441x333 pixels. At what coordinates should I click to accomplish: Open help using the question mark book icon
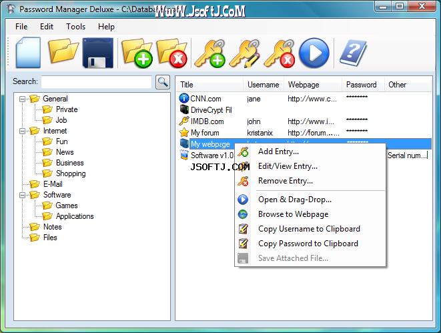coord(353,53)
